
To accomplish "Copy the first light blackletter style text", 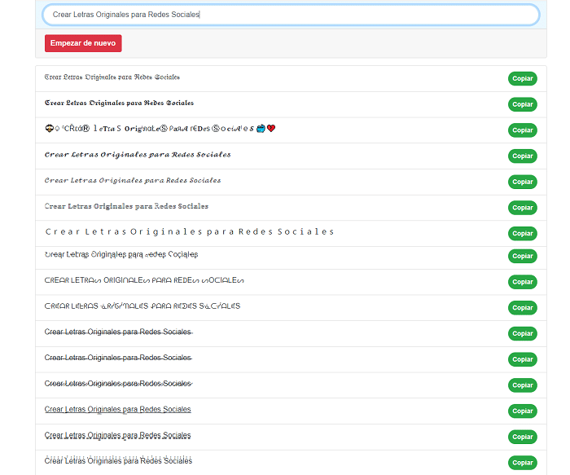I will click(x=522, y=78).
